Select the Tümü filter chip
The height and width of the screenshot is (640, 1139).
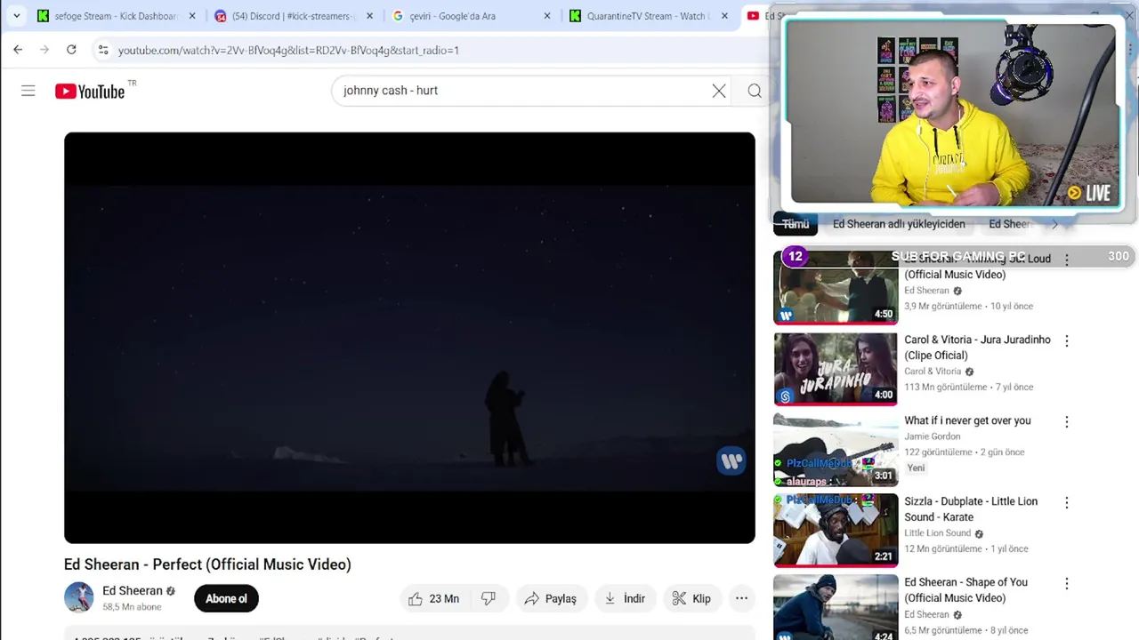coord(796,224)
